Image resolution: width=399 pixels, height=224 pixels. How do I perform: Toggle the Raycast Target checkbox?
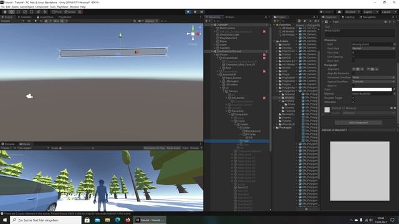(353, 98)
